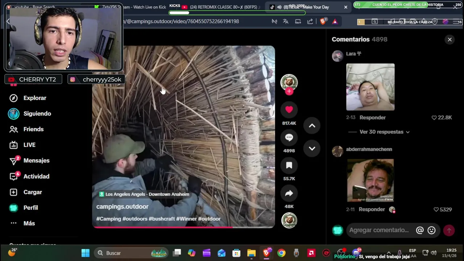The image size is (464, 261).
Task: Go to previous video with up arrow
Action: (312, 126)
